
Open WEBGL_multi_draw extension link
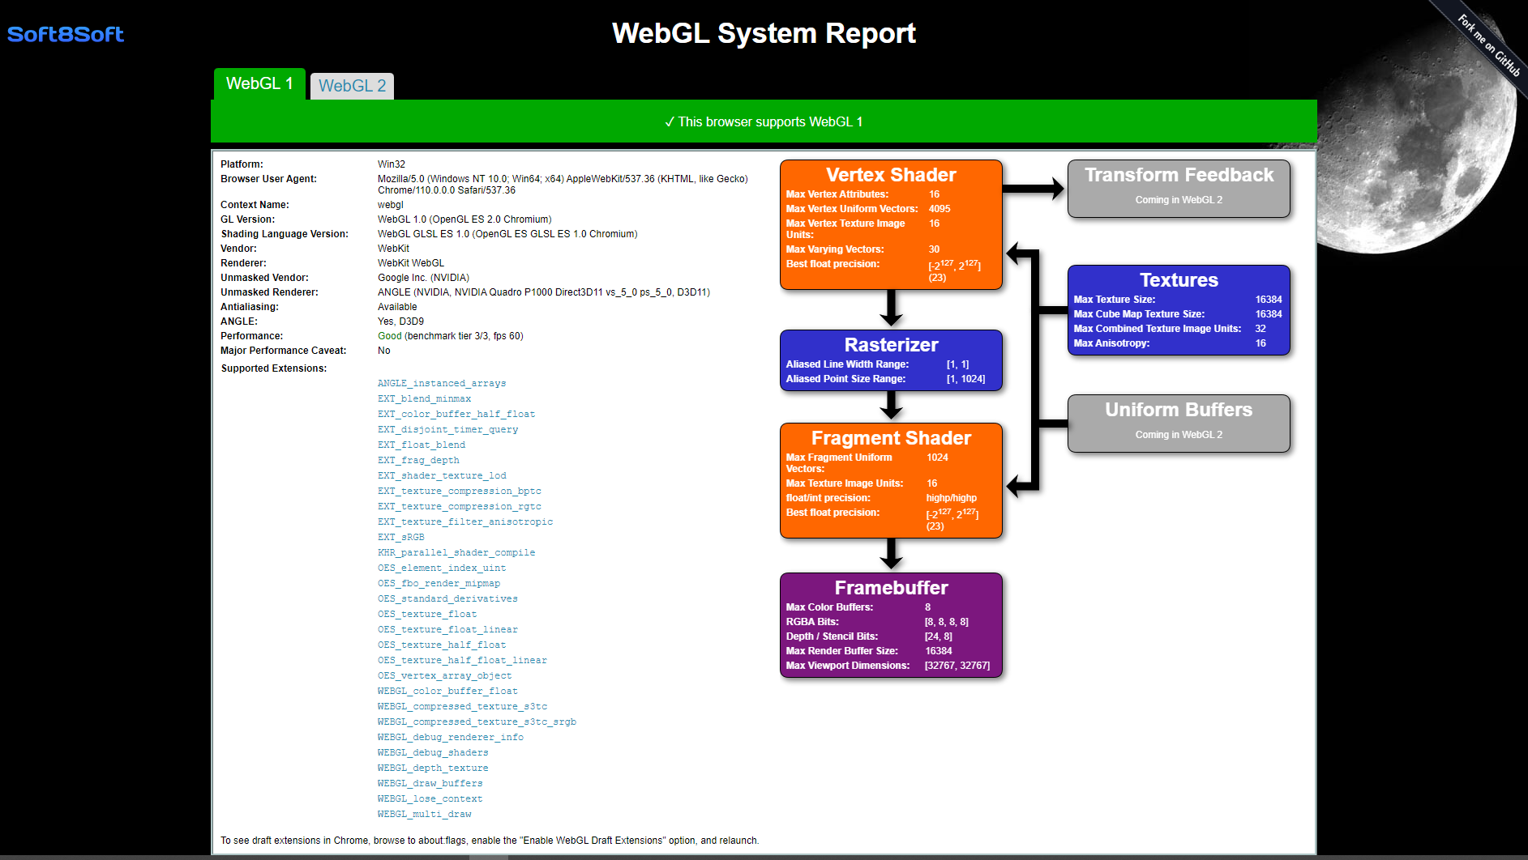(x=424, y=814)
